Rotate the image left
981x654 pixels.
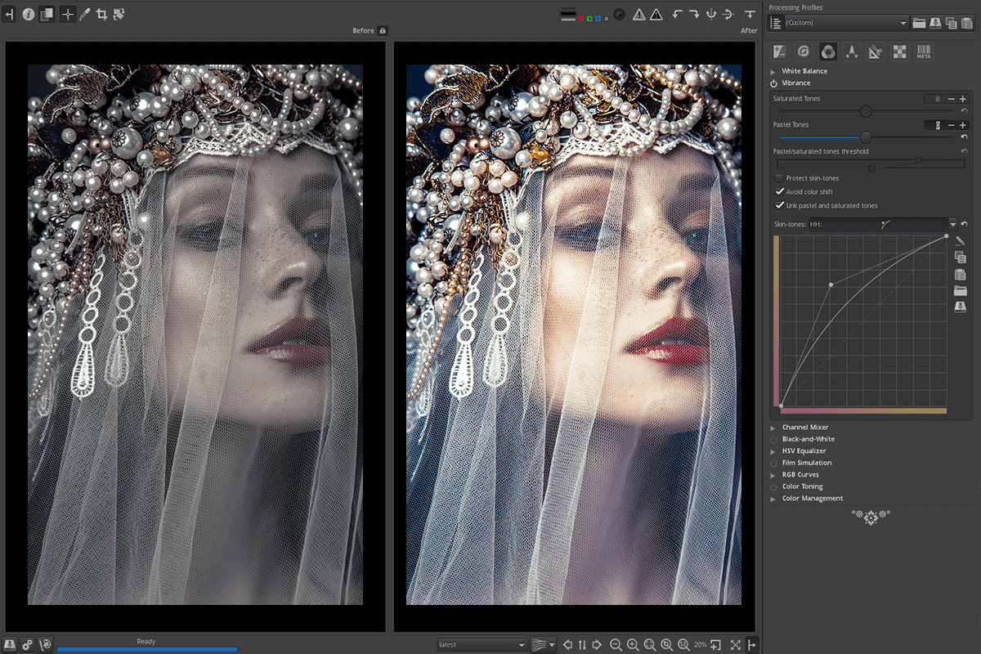coord(676,14)
